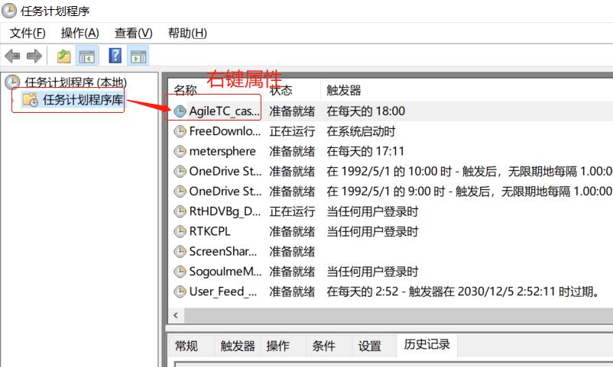
Task: Click trigger starting 在 1992/5/1 的 10:00
Action: pos(469,171)
